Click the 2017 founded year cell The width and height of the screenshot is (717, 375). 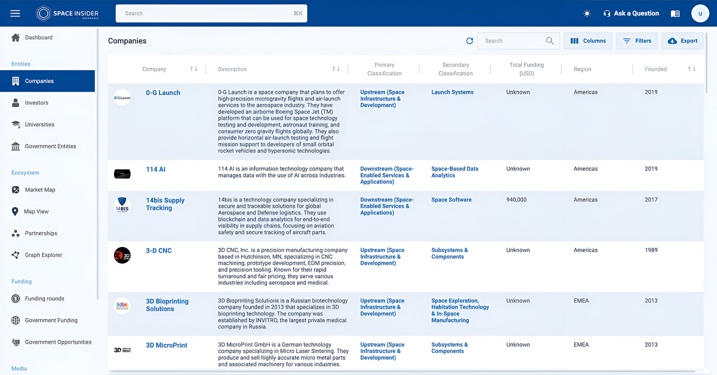(x=651, y=200)
